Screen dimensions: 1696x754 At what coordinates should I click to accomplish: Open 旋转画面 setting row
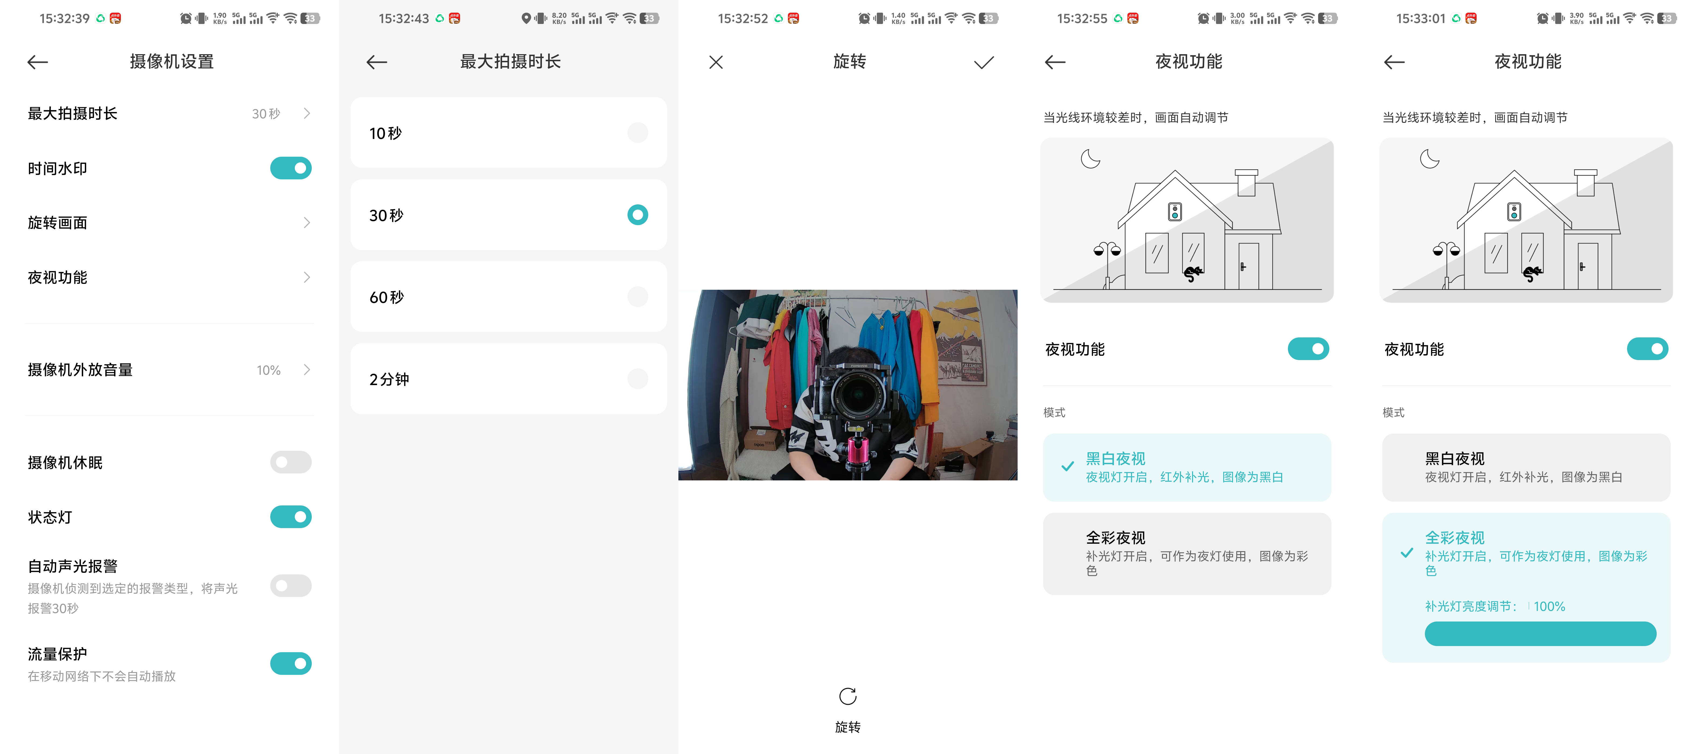click(x=169, y=223)
